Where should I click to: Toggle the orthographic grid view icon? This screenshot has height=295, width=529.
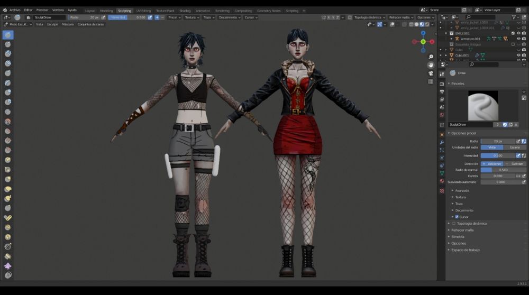[x=431, y=81]
